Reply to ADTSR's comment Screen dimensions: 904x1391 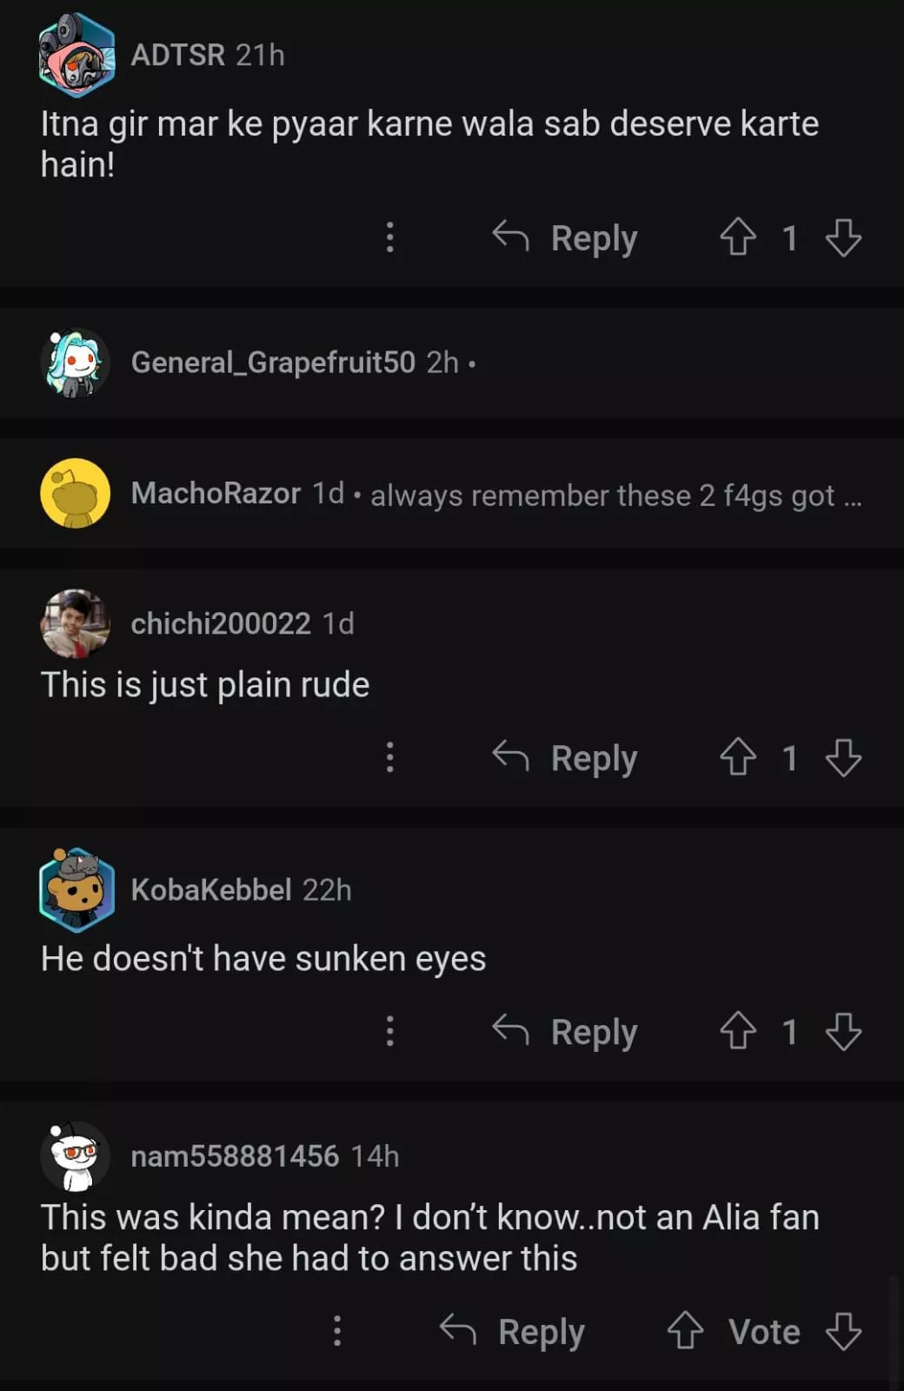[x=566, y=237]
